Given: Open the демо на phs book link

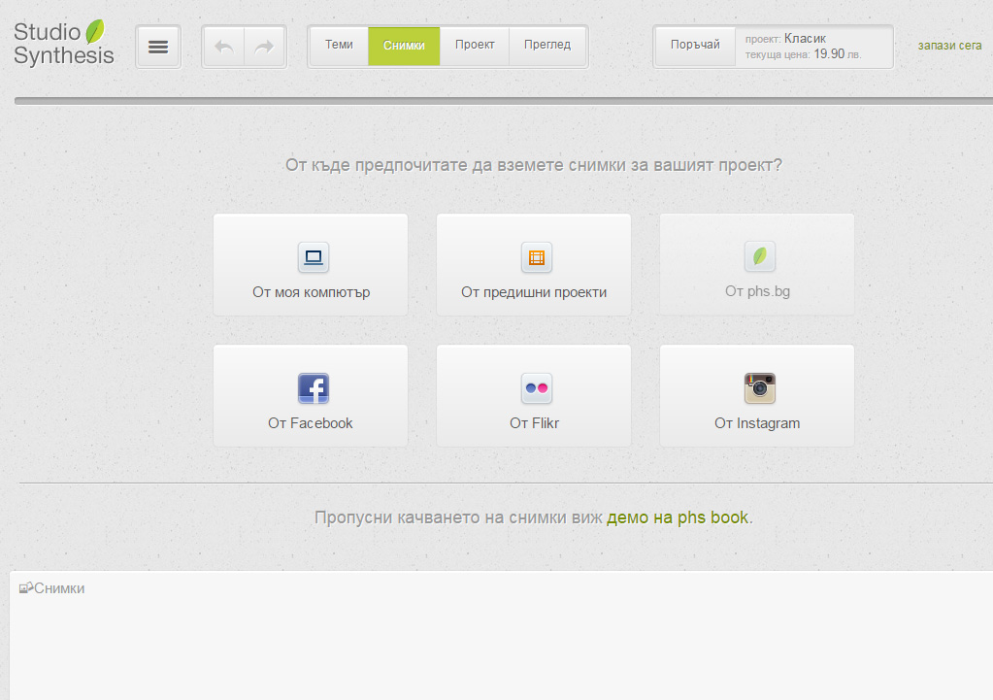Looking at the screenshot, I should 678,517.
